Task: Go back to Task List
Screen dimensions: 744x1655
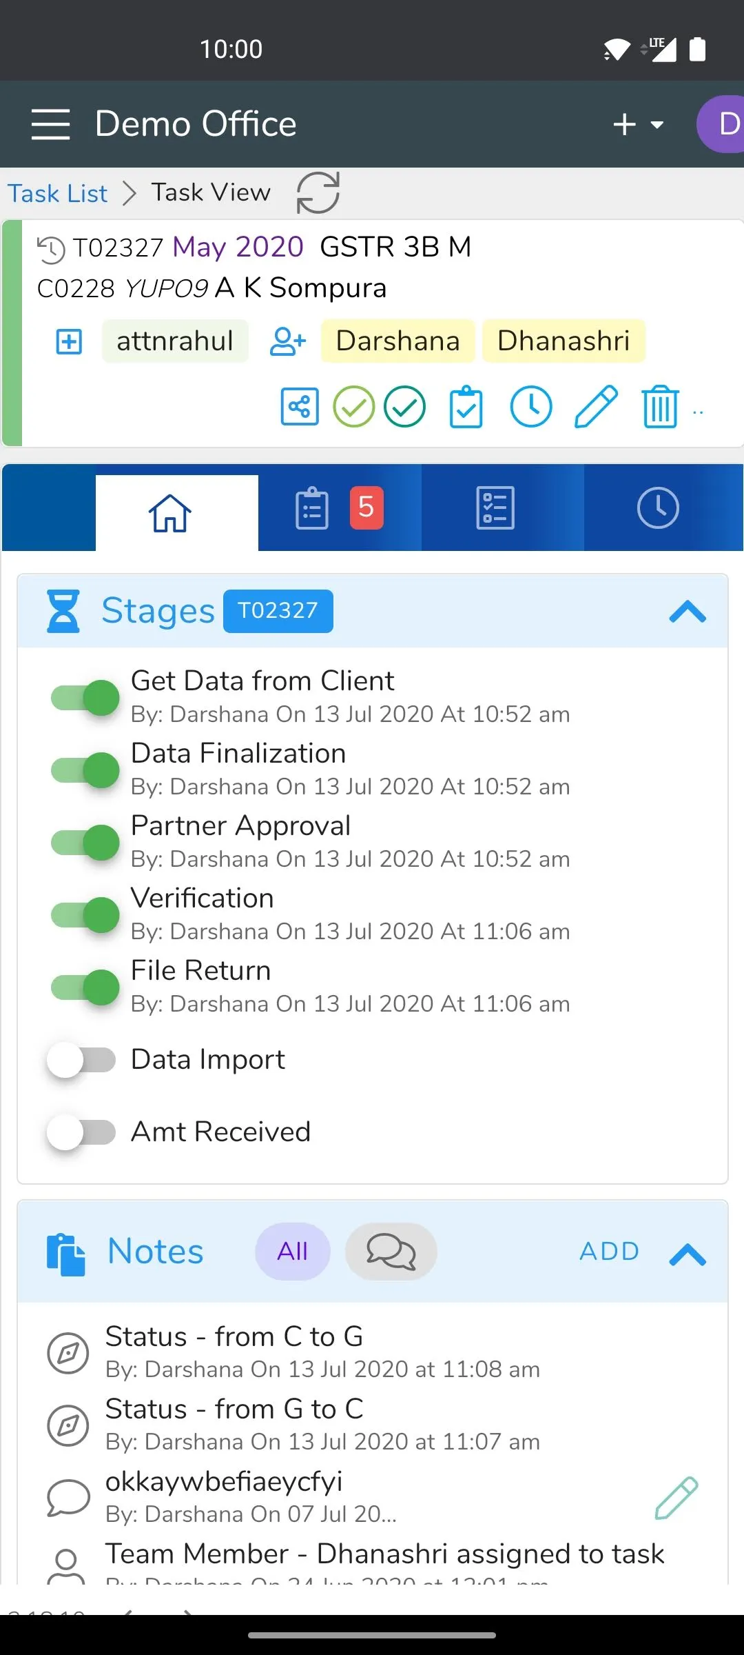Action: point(58,193)
